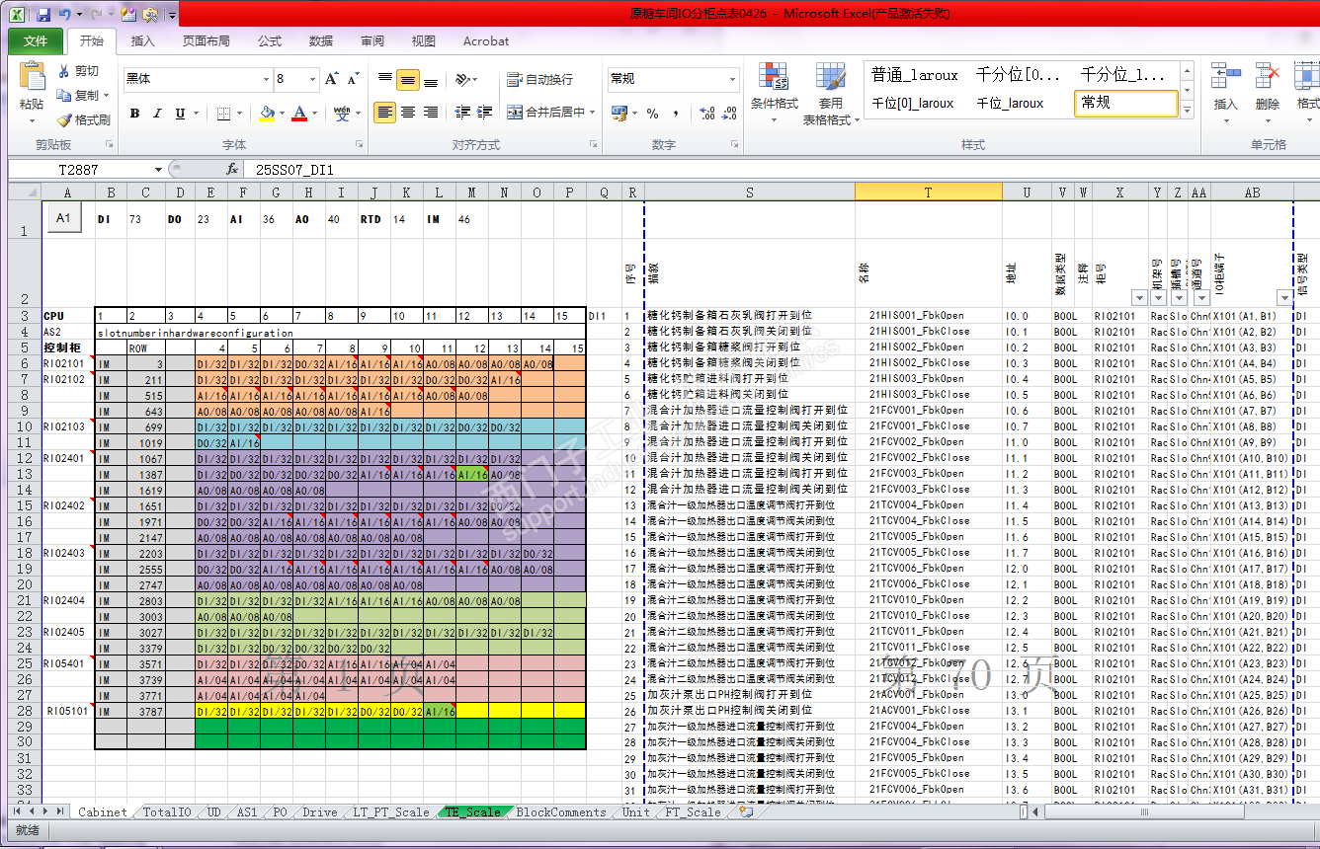This screenshot has height=849, width=1320.
Task: Click the Merge and Center icon
Action: coord(515,113)
